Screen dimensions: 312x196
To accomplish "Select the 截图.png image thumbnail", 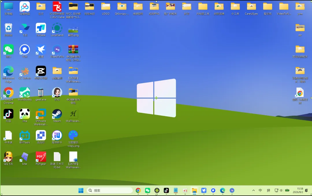I will (73, 29).
